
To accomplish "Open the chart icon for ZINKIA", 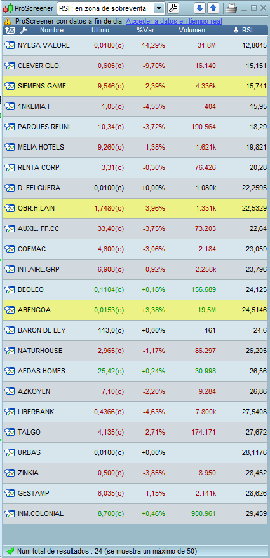I will (10, 473).
